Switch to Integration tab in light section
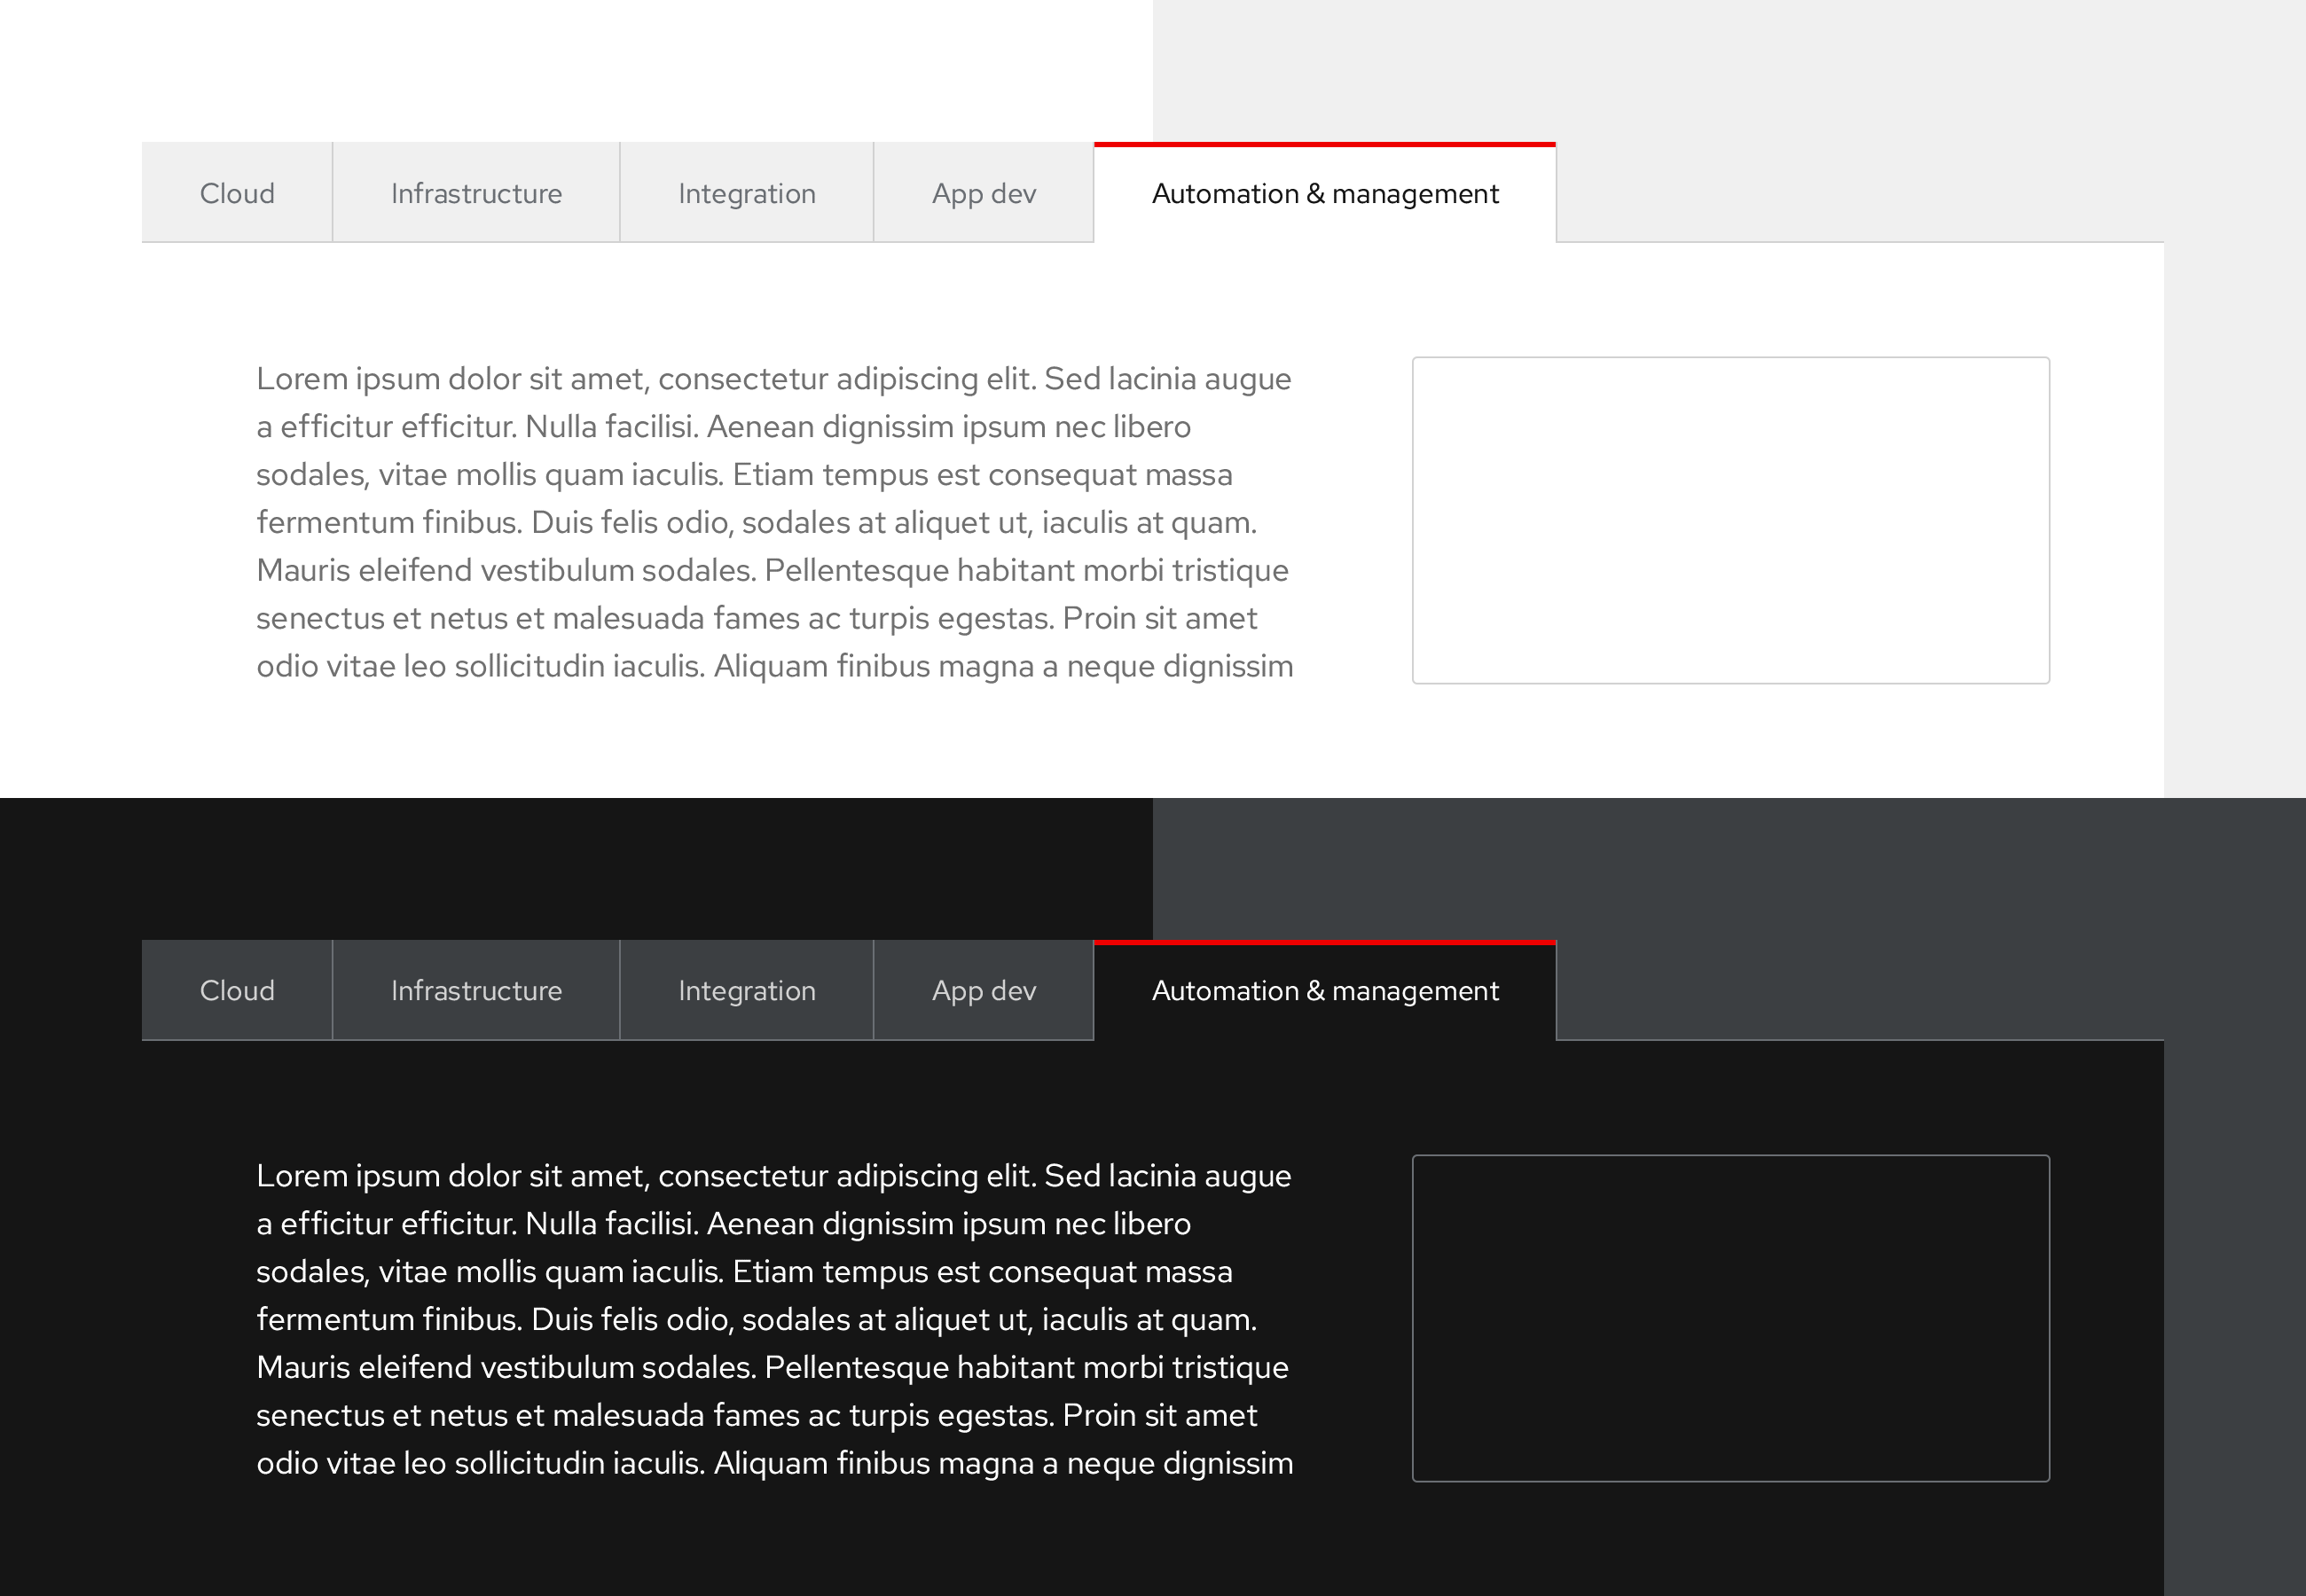2306x1596 pixels. pos(747,193)
